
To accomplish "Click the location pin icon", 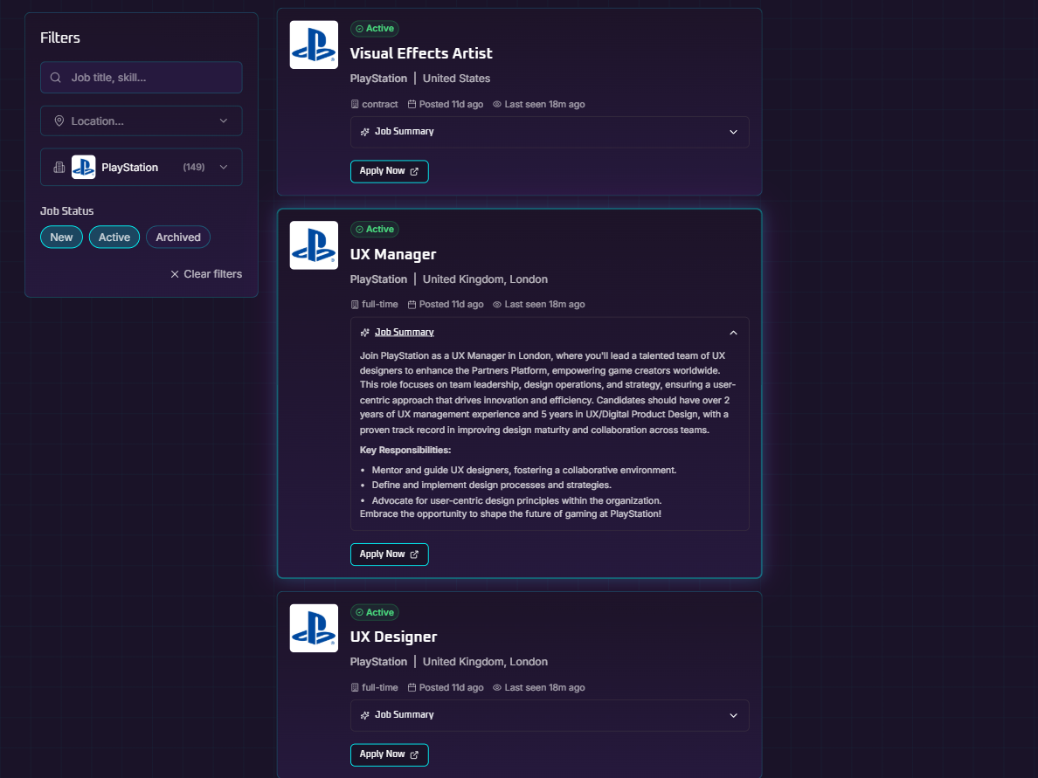I will coord(59,121).
